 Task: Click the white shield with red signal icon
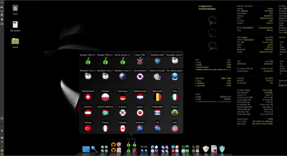pos(206,149)
